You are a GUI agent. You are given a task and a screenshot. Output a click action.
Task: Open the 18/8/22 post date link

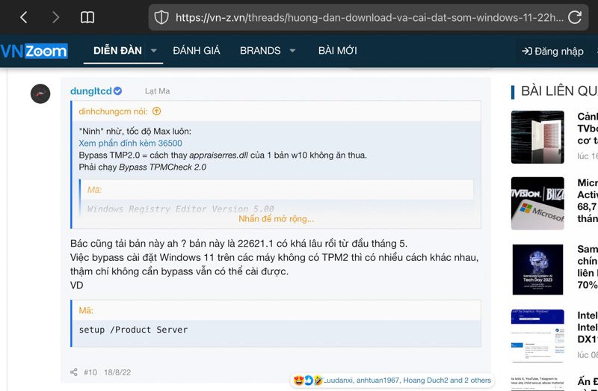coord(117,372)
